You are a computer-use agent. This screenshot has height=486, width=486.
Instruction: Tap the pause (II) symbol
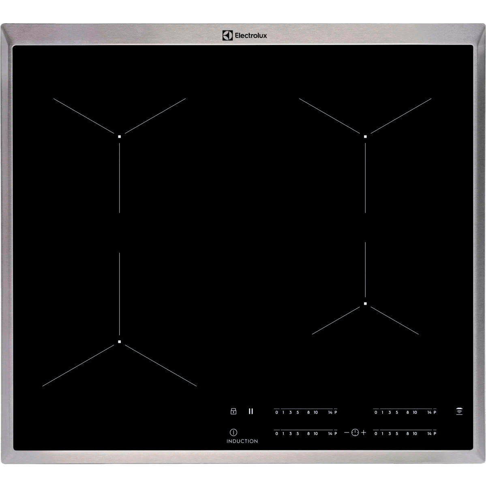point(251,411)
